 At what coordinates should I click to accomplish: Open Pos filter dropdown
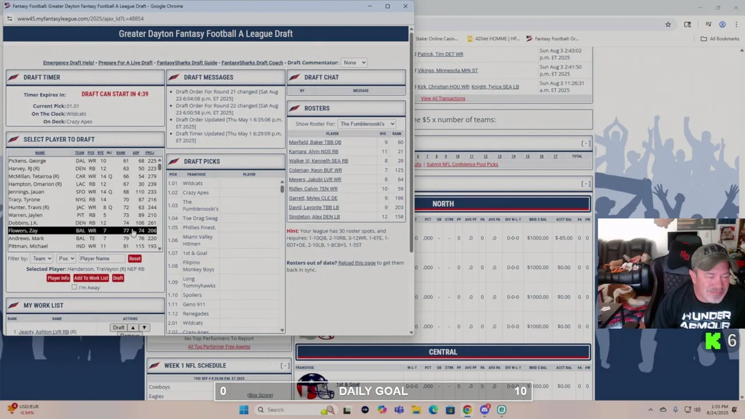(x=66, y=258)
